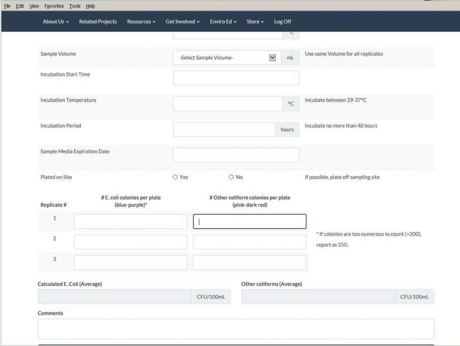Click Replicate 3 Other coliform colonies field

click(x=249, y=263)
